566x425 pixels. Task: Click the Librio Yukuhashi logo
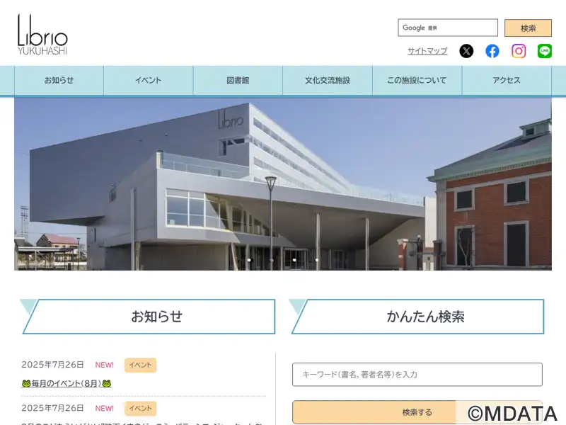coord(42,35)
